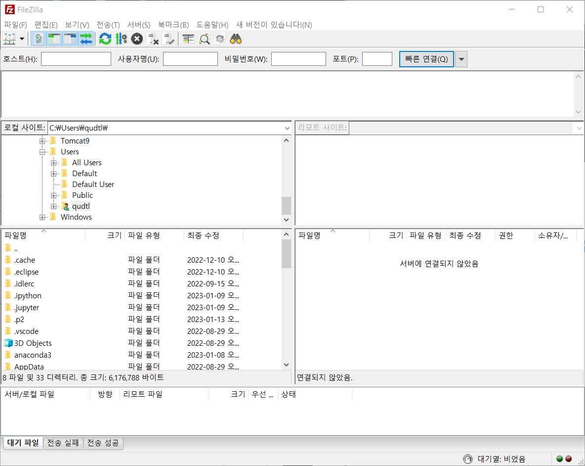The height and width of the screenshot is (466, 585).
Task: Collapse the Users folder node
Action: click(x=42, y=152)
